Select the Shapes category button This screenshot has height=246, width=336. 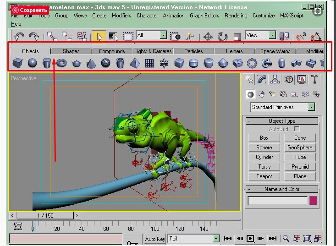[261, 94]
